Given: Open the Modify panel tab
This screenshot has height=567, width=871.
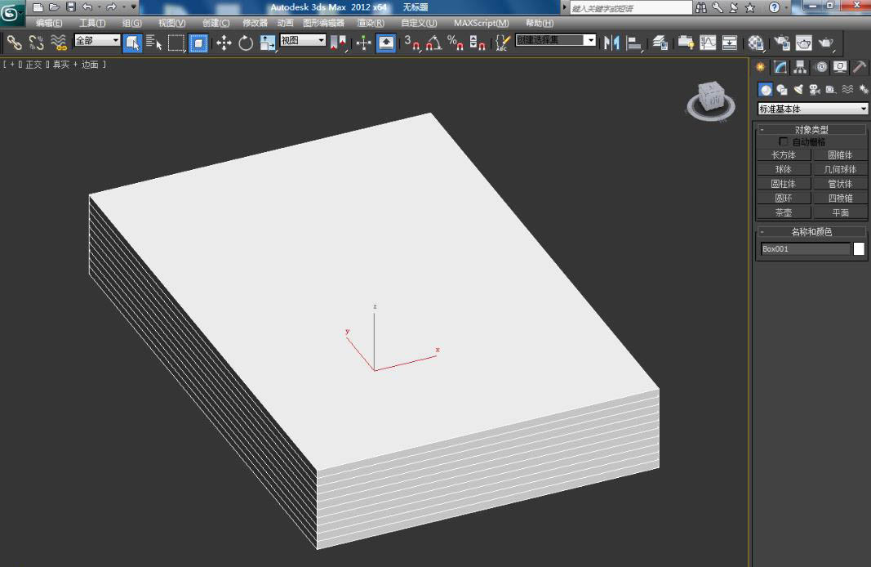Looking at the screenshot, I should (781, 67).
